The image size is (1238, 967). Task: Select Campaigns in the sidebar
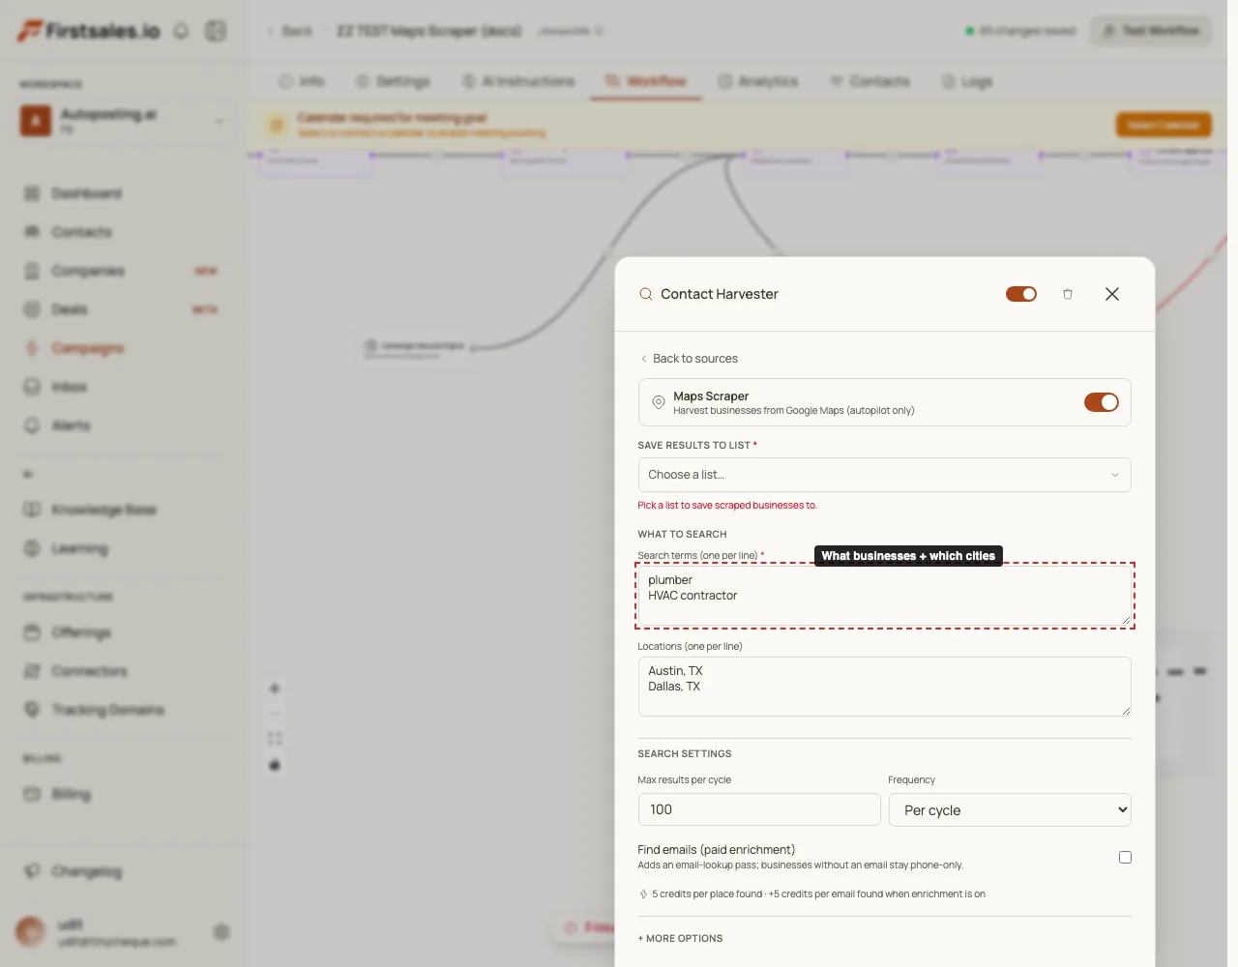88,348
